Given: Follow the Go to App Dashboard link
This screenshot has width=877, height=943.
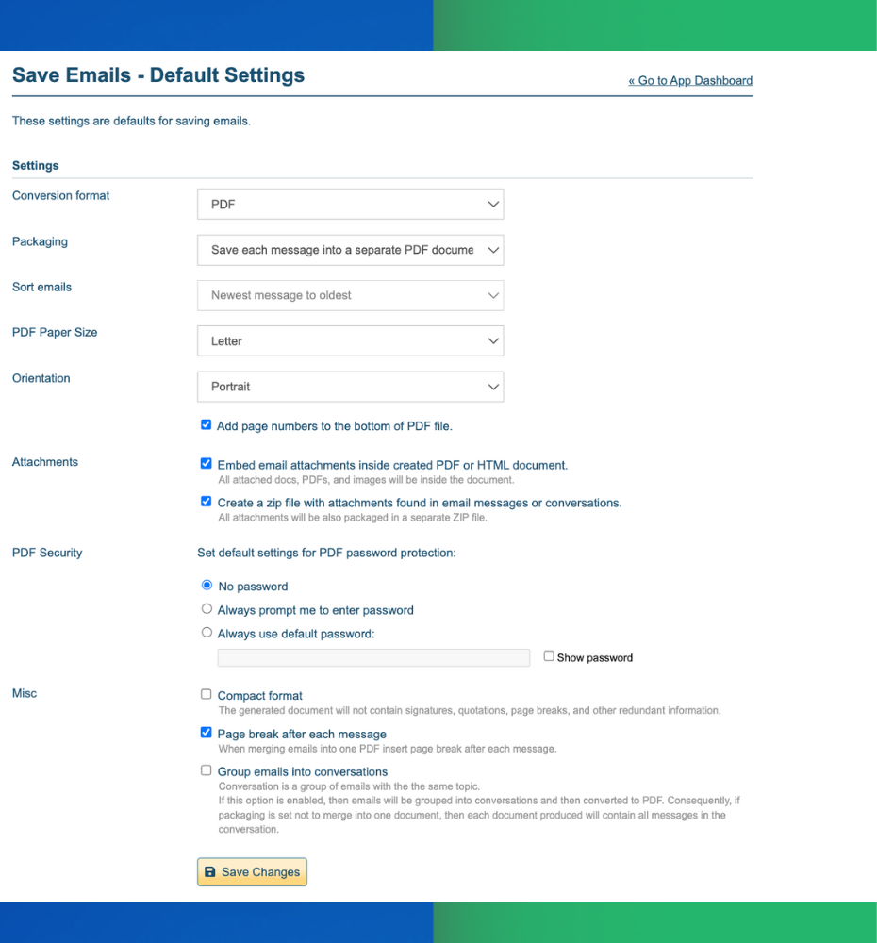Looking at the screenshot, I should pyautogui.click(x=690, y=80).
